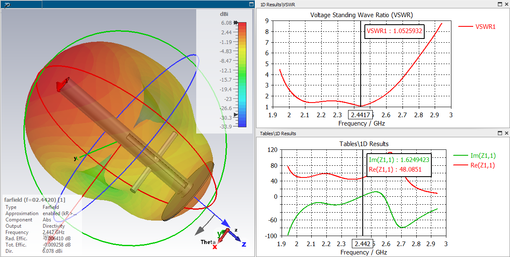Screen dimensions: 510x257
Task: Click the VSWR1 legend entry
Action: [x=477, y=27]
